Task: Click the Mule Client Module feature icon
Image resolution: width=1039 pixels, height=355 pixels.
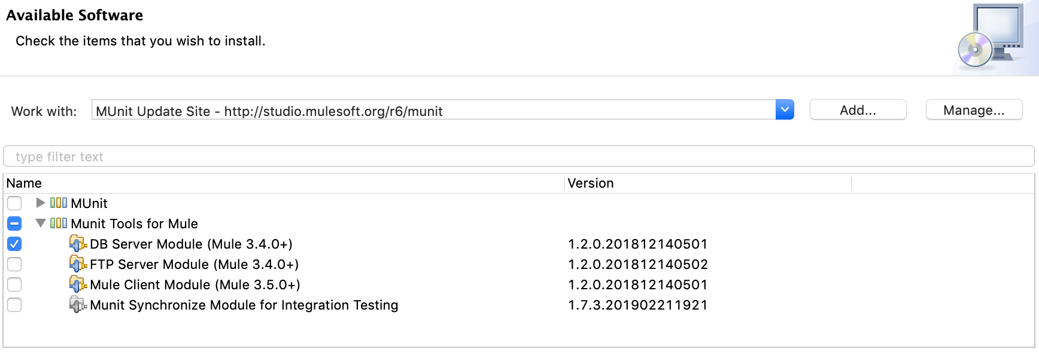Action: point(78,284)
